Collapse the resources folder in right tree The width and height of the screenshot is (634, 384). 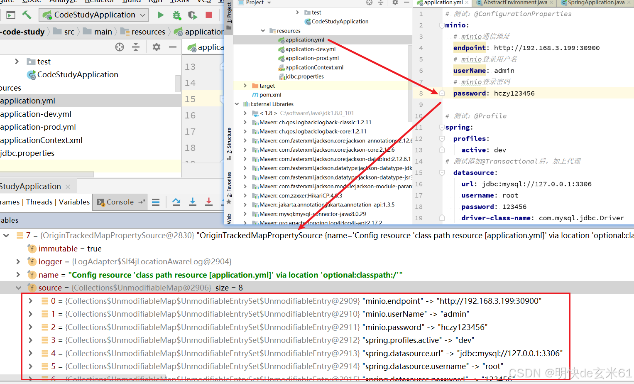tap(262, 31)
